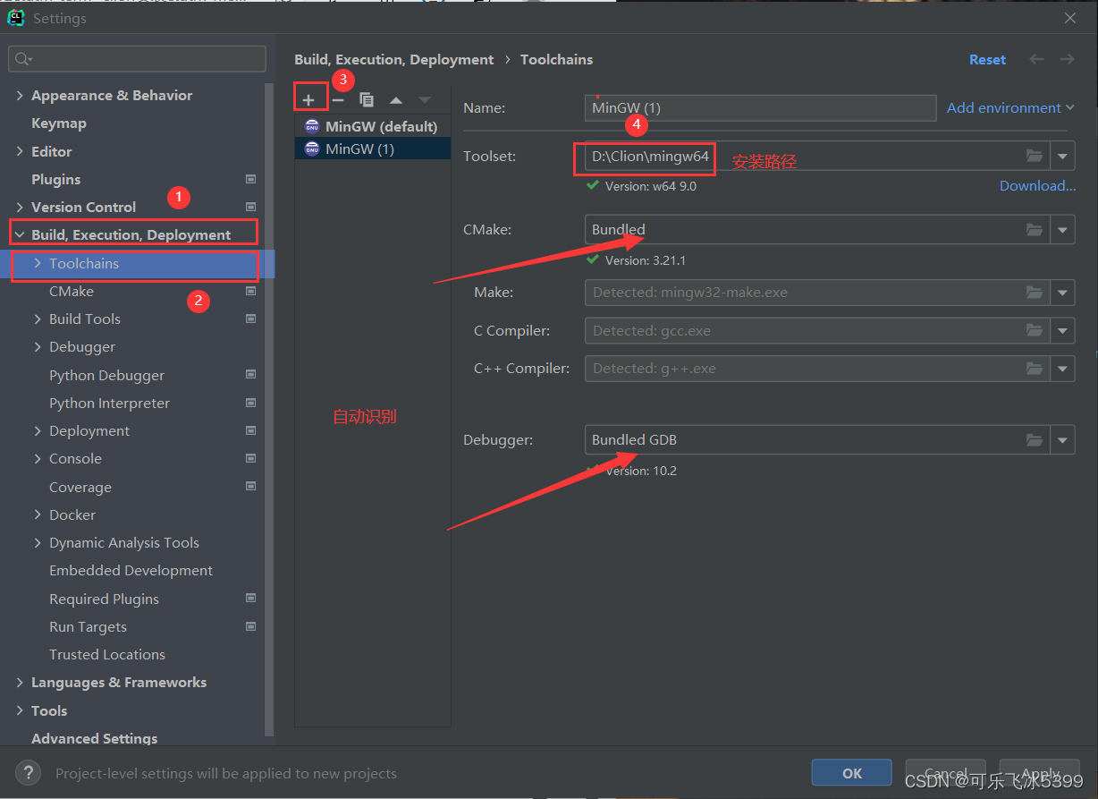This screenshot has width=1098, height=799.
Task: Click the Download... link
Action: (x=1037, y=186)
